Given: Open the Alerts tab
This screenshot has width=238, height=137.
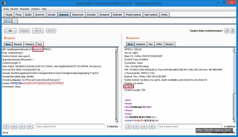Looking at the screenshot, I should pyautogui.click(x=164, y=15).
